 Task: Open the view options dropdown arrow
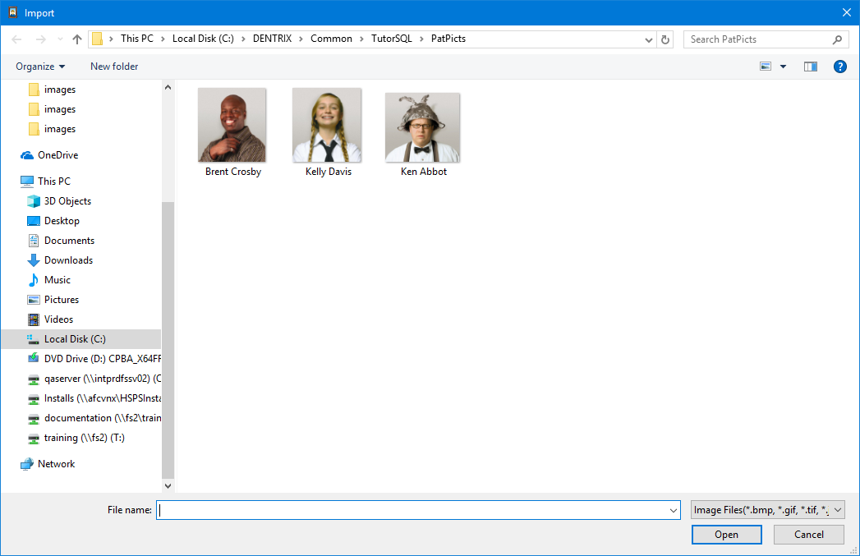point(783,67)
